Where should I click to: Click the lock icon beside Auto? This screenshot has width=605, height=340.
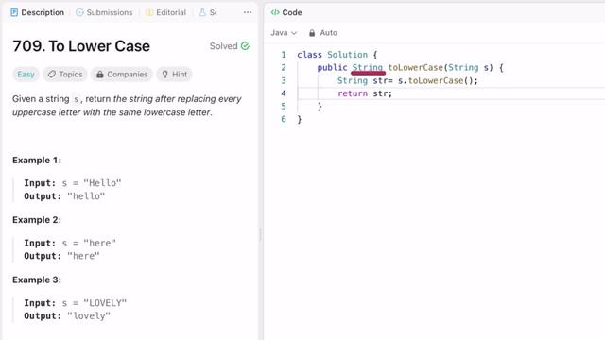tap(312, 33)
